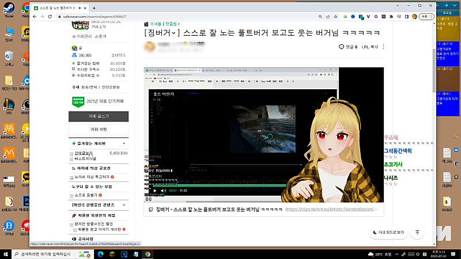Image resolution: width=461 pixels, height=259 pixels.
Task: Open the three-dot menu beside URL 복사
Action: pyautogui.click(x=384, y=47)
